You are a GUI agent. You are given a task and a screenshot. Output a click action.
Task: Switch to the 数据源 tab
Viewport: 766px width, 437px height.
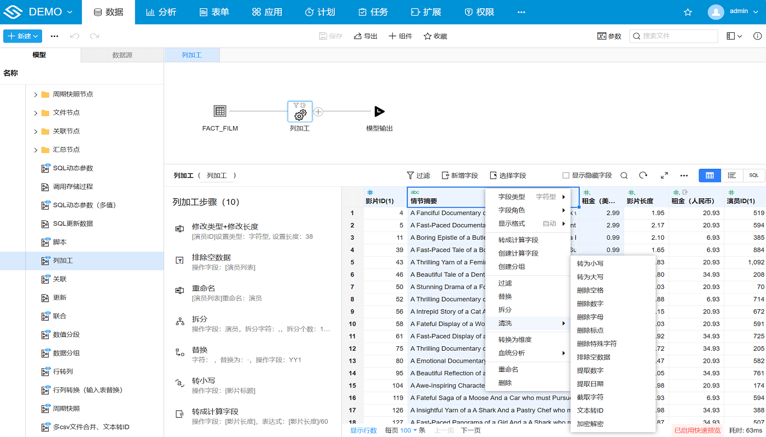click(x=122, y=55)
